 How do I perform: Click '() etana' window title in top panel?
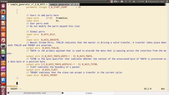coord(4,2)
